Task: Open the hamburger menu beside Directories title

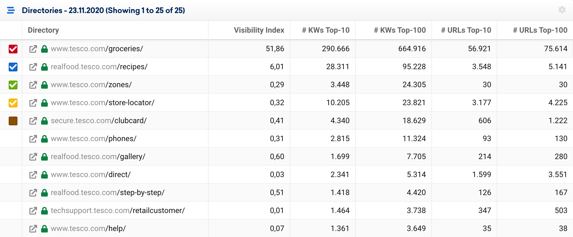Action: 11,10
